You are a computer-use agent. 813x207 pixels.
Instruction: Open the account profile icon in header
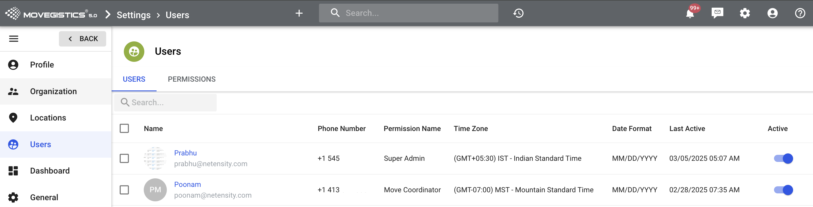tap(772, 13)
